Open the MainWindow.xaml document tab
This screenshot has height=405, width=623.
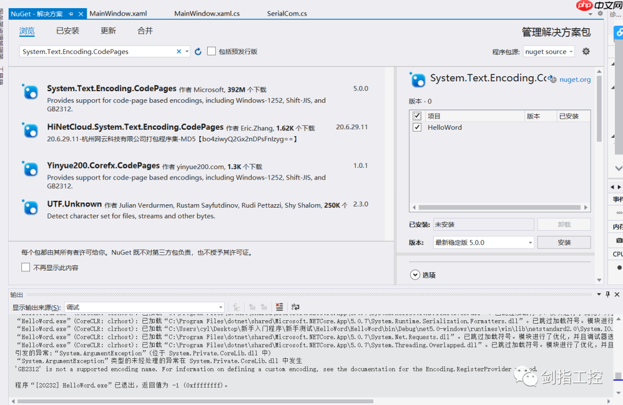pos(118,13)
